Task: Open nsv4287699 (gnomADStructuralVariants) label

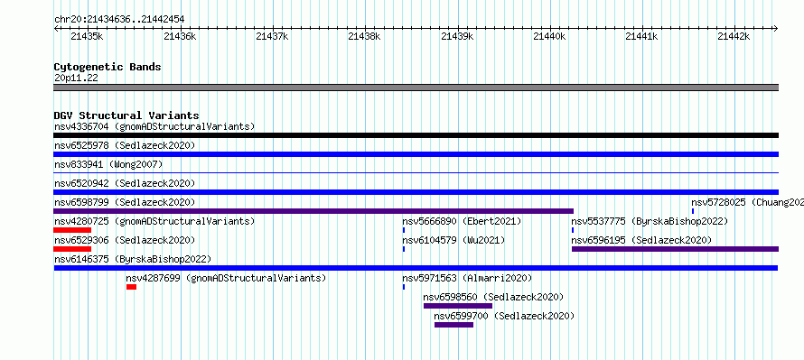Action: click(x=226, y=278)
